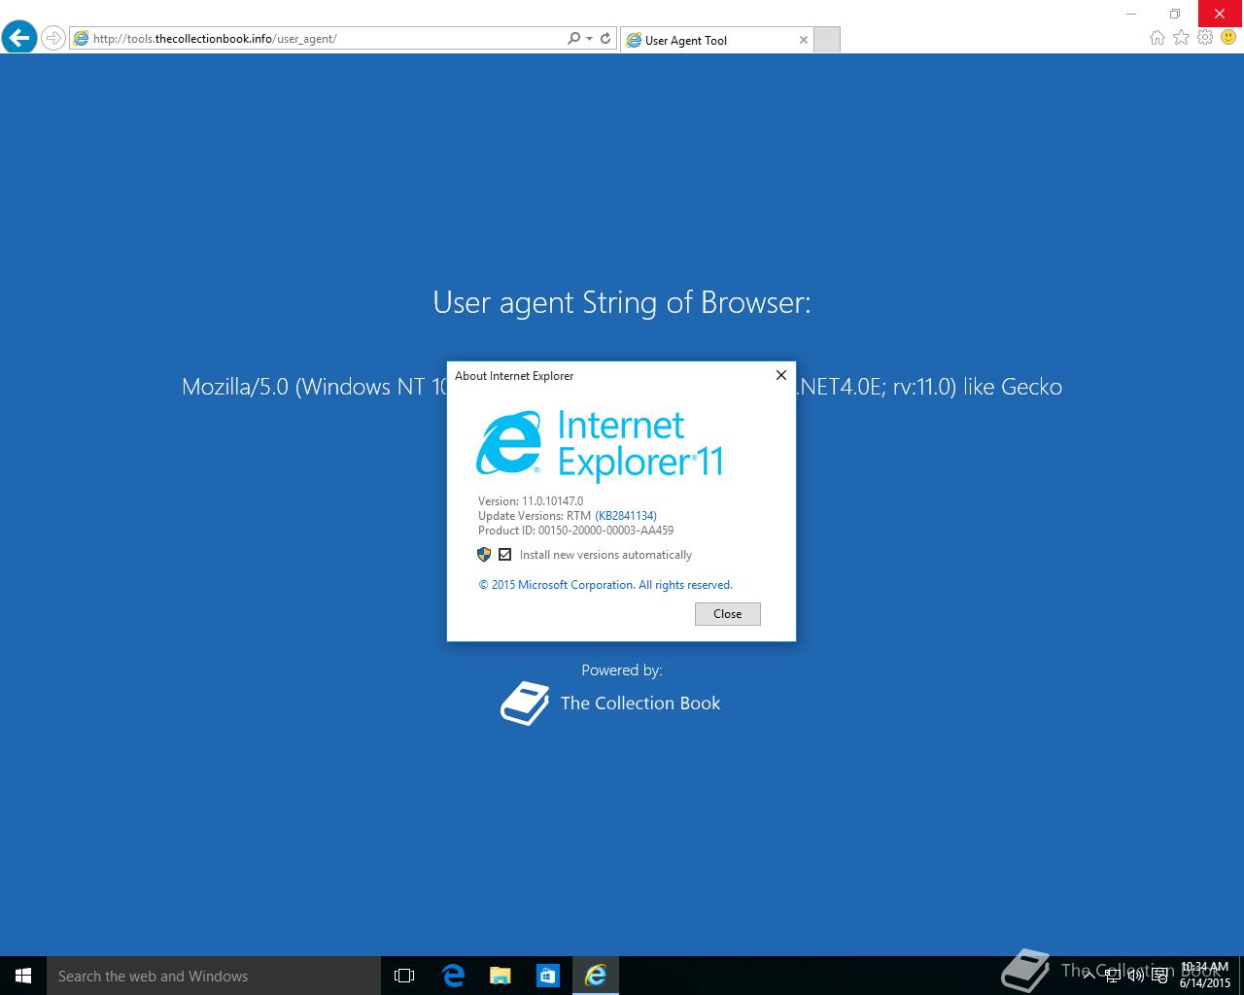The width and height of the screenshot is (1244, 995).
Task: Click the Search the web and Windows box
Action: pos(214,976)
